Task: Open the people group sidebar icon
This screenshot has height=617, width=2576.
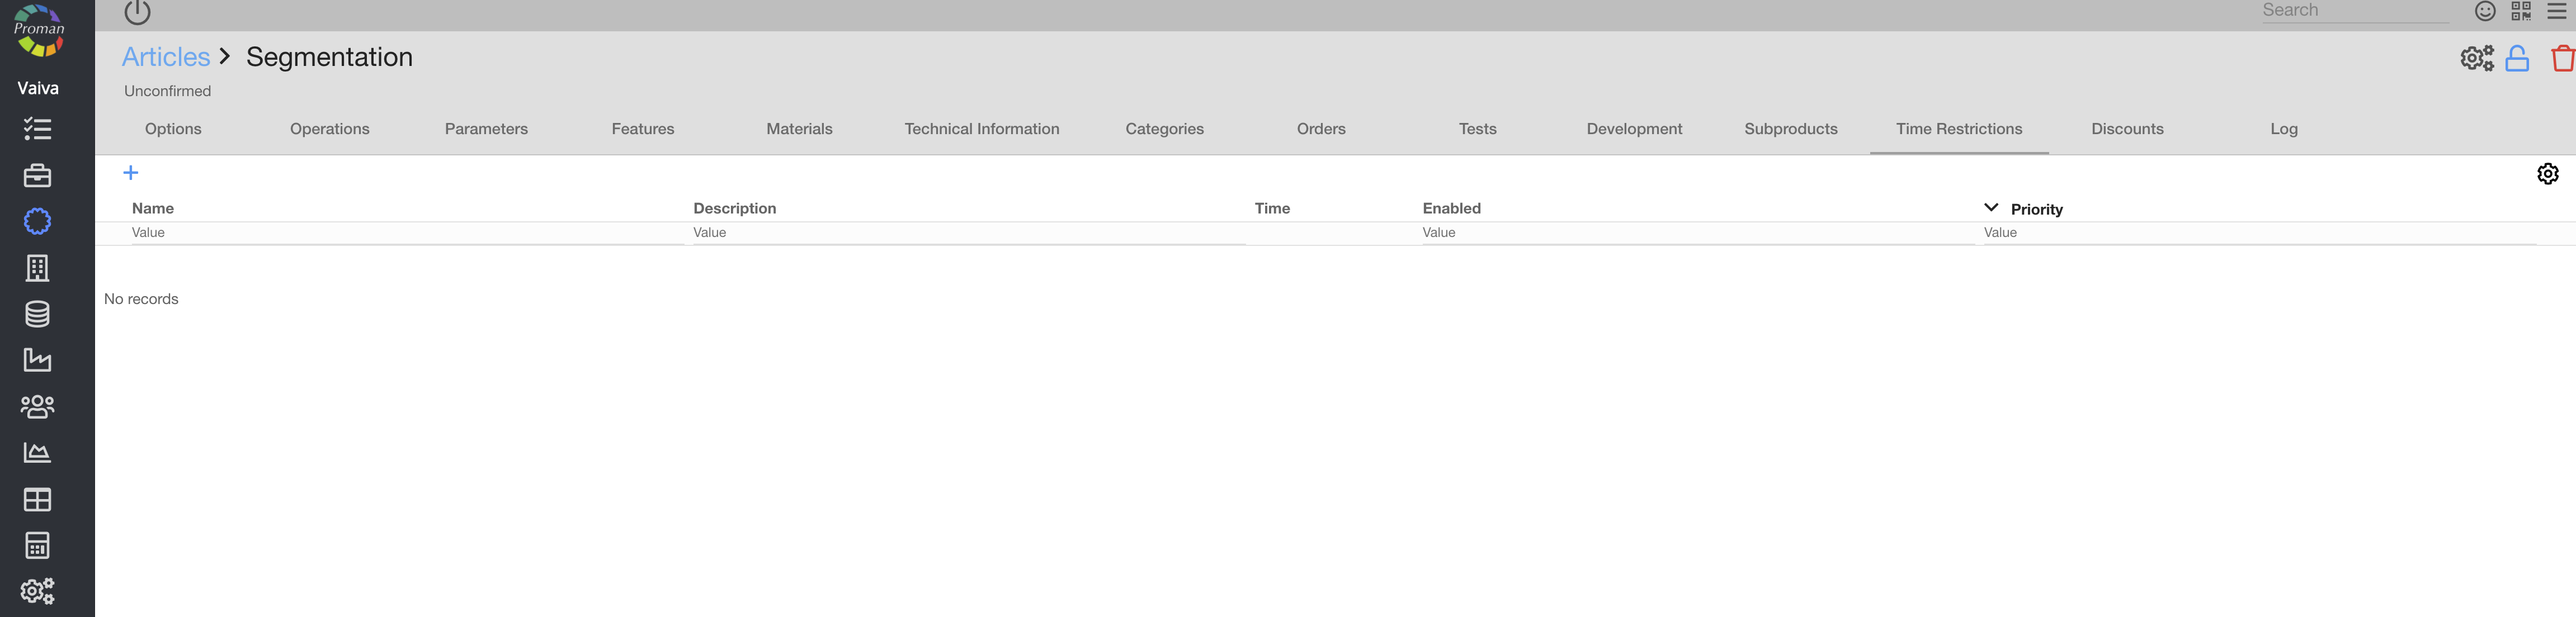Action: point(37,406)
